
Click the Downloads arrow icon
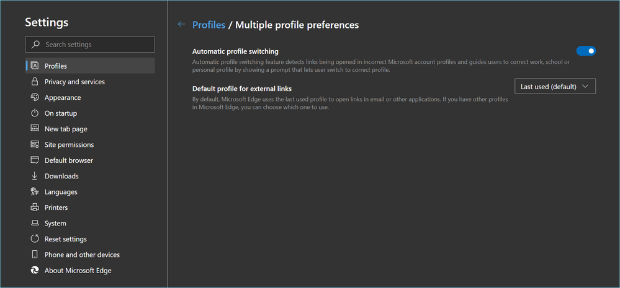pos(35,176)
